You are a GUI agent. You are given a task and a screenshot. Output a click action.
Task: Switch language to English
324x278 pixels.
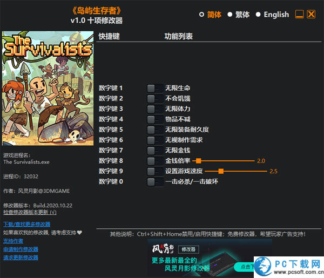(258, 15)
